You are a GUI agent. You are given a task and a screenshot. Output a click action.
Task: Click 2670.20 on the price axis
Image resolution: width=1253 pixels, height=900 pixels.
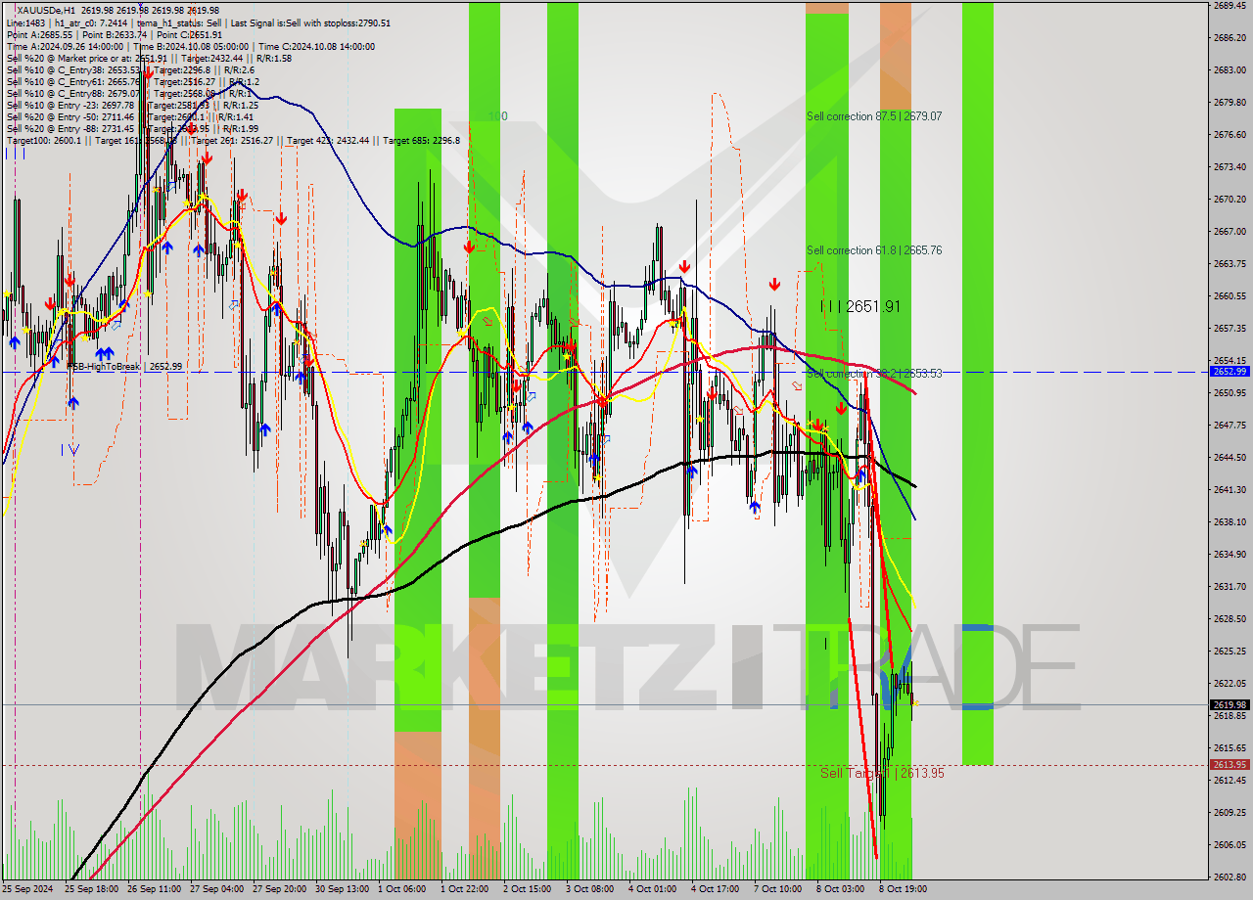tap(1230, 200)
